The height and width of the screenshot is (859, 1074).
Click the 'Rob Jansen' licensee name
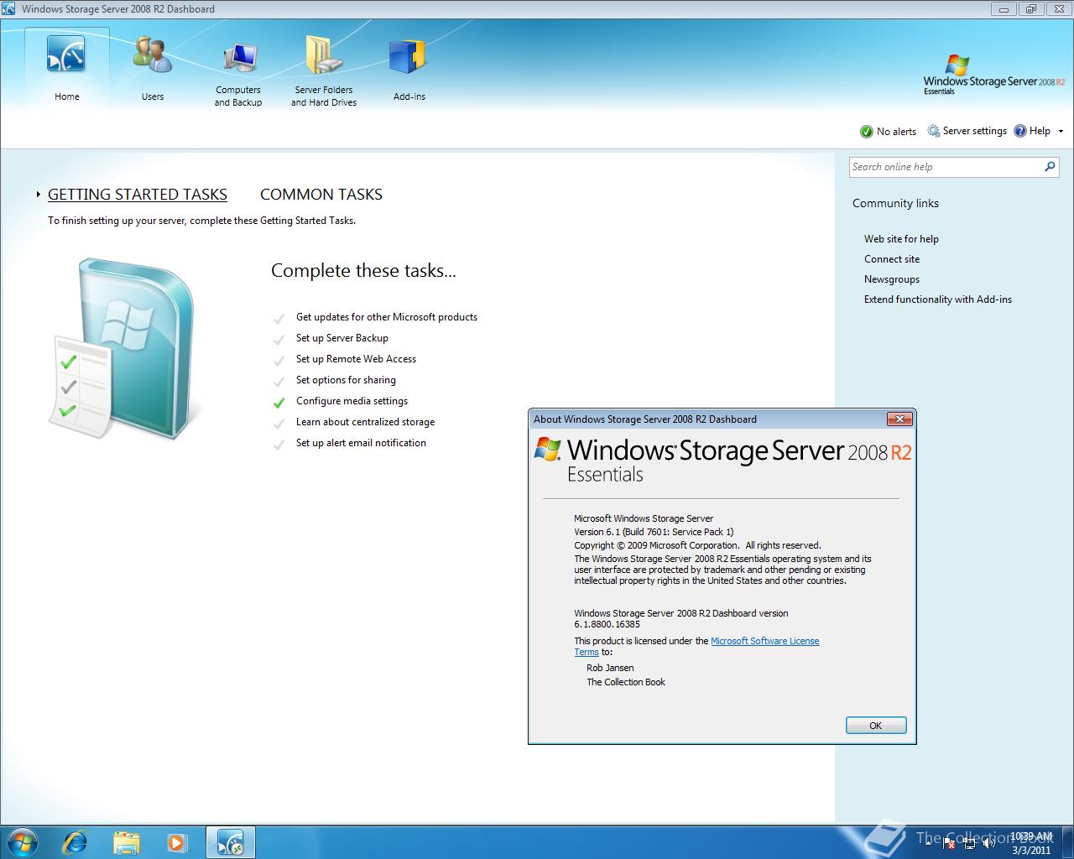610,668
